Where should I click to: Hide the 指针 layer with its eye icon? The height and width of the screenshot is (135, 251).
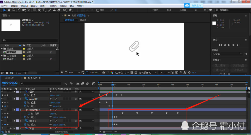coord(2,91)
